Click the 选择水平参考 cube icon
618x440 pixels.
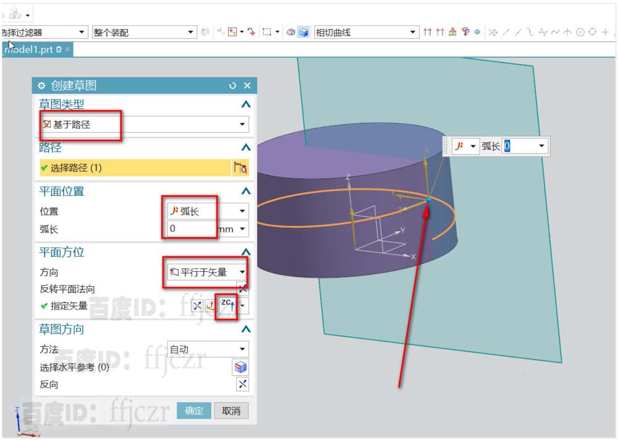(x=240, y=367)
